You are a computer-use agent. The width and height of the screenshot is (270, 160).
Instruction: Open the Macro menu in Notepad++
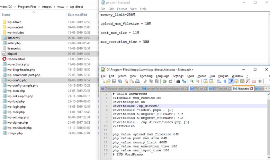click(201, 76)
